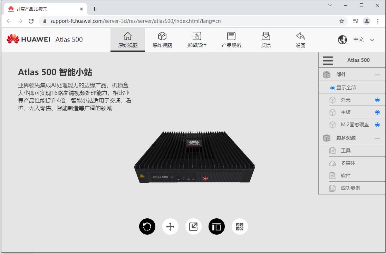Click the 主板 part label

pos(346,112)
